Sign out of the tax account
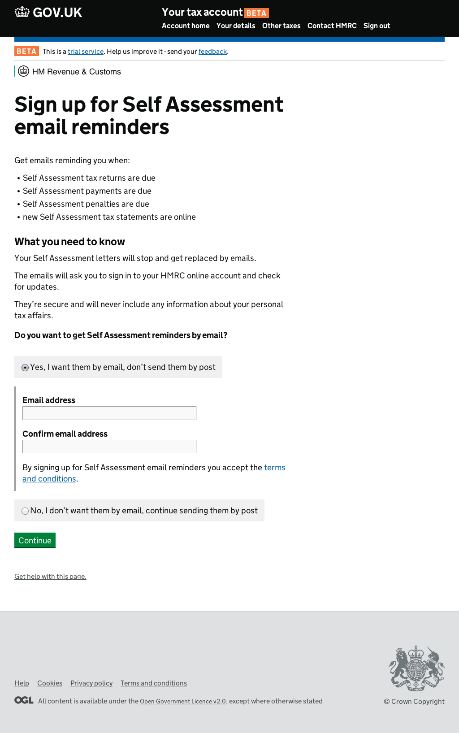The height and width of the screenshot is (733, 459). click(377, 26)
